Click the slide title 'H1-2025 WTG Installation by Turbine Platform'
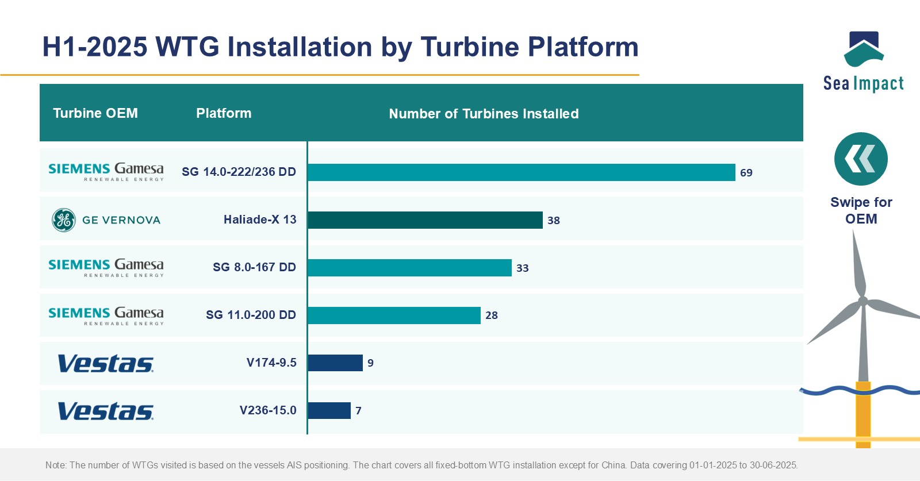Image resolution: width=920 pixels, height=481 pixels. click(340, 47)
